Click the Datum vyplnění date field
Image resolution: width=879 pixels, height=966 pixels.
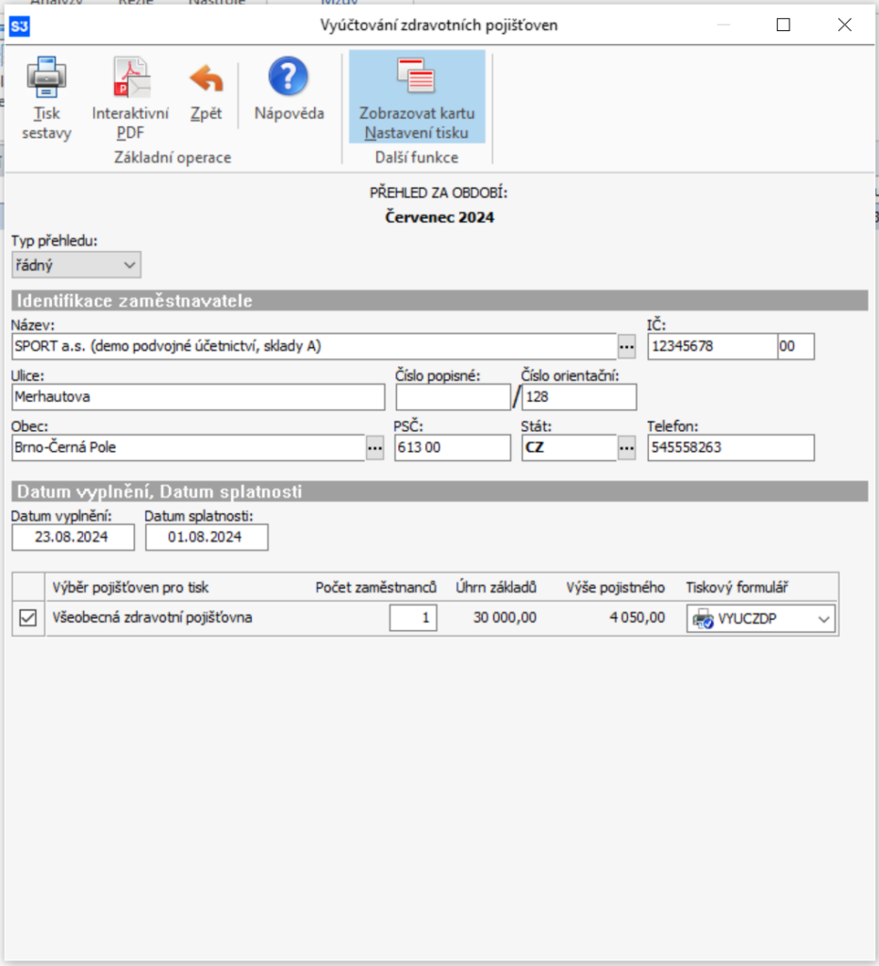(74, 538)
